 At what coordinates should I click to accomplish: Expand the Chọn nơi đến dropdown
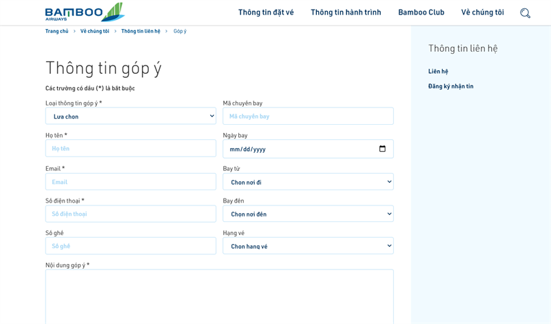(x=308, y=214)
